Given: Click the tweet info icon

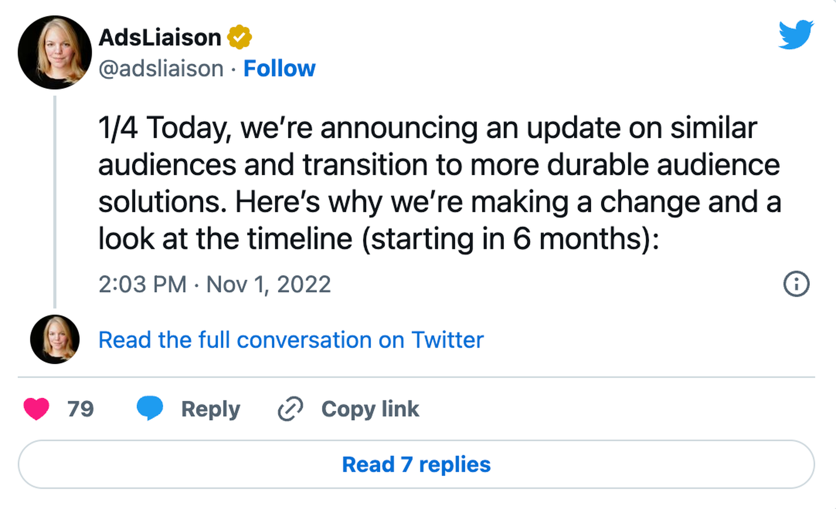Looking at the screenshot, I should 796,284.
